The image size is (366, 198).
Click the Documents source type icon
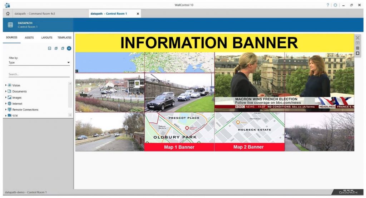pyautogui.click(x=10, y=91)
